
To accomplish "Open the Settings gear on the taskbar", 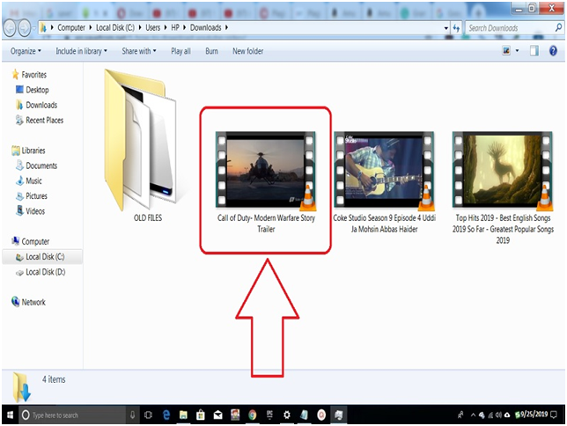I will 287,415.
